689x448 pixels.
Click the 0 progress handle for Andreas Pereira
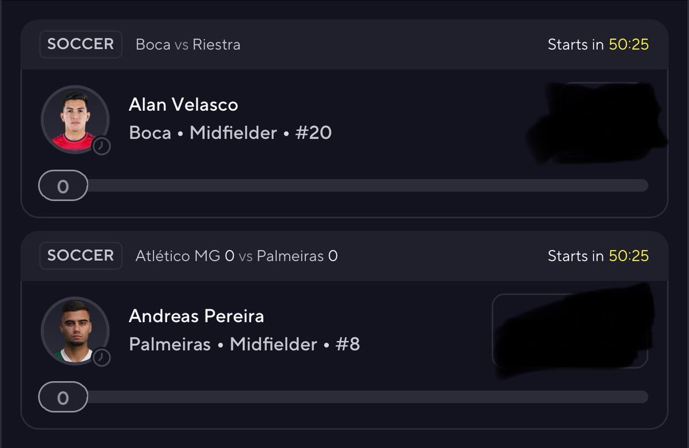[x=63, y=397]
